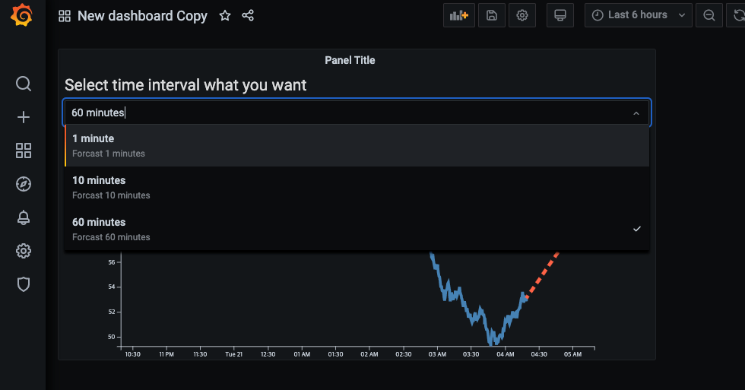The image size is (745, 390).
Task: Open the Dashboards grid icon in sidebar
Action: click(x=24, y=151)
